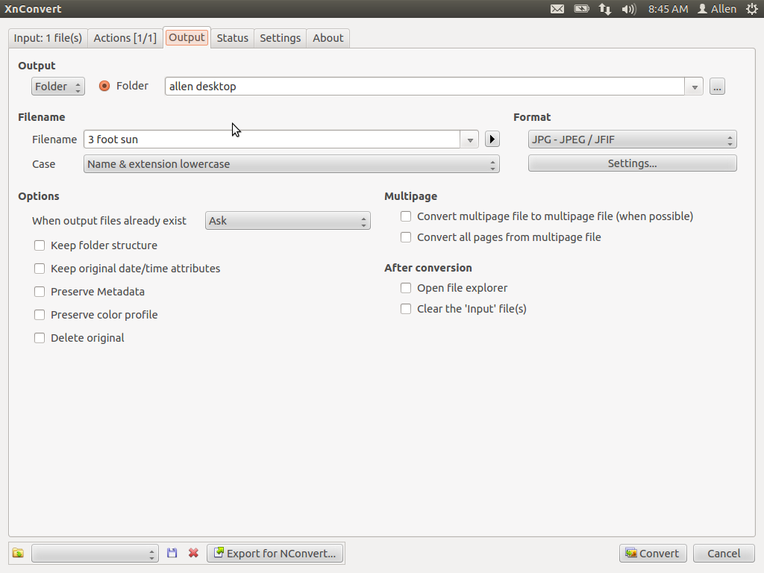Image resolution: width=764 pixels, height=573 pixels.
Task: Open the Case dropdown
Action: tap(292, 164)
